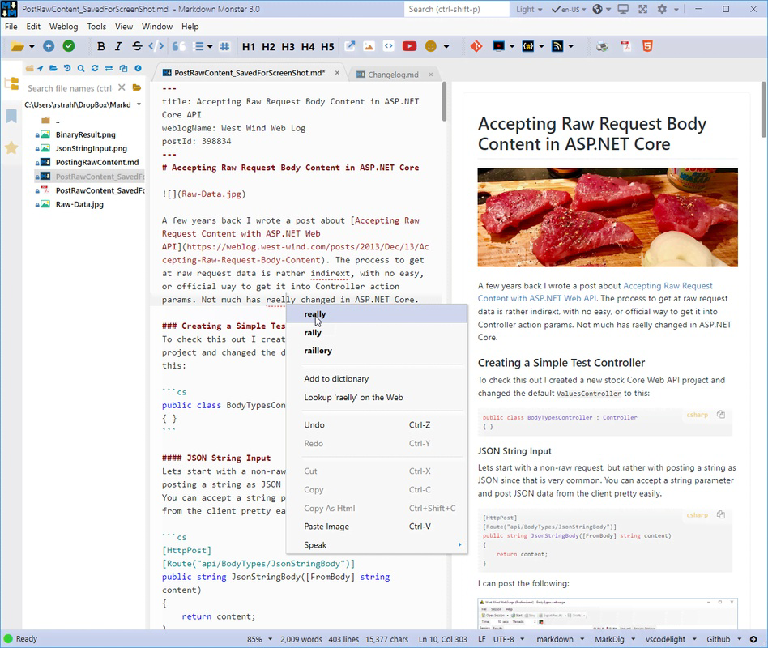The image size is (768, 648).
Task: Apply italic formatting
Action: click(x=117, y=46)
